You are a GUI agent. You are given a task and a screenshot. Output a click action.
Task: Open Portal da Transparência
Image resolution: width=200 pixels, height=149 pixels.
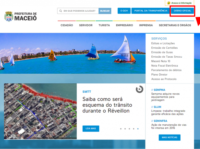click(x=151, y=11)
